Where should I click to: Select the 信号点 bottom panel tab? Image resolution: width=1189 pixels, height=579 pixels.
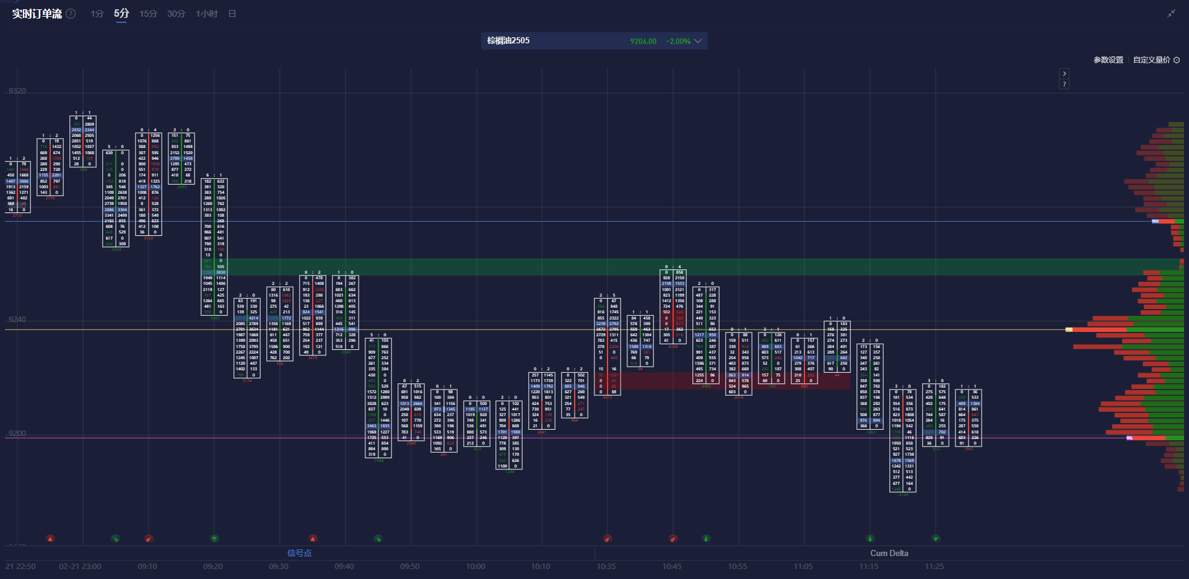point(299,553)
